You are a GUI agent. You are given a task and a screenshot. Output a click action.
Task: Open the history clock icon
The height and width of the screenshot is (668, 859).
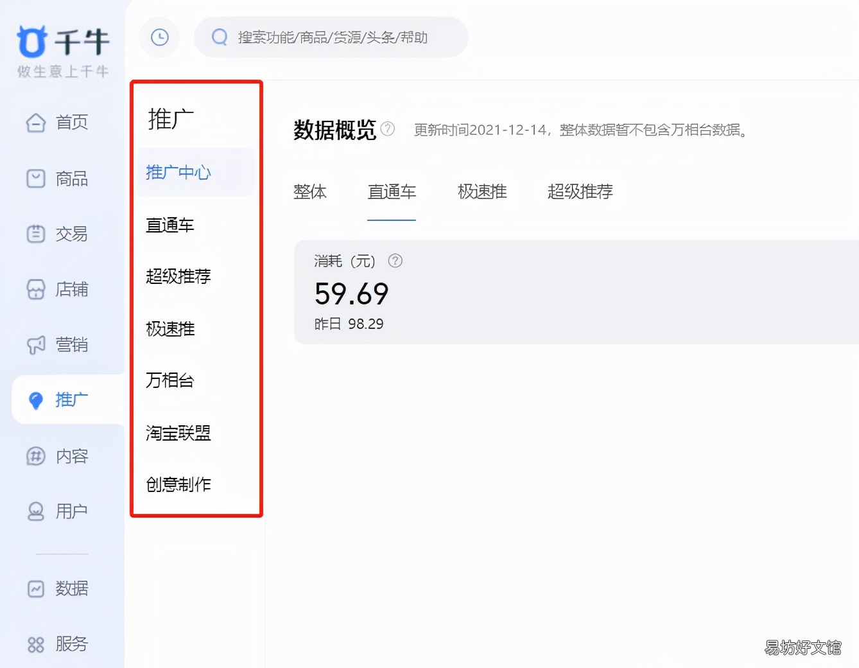160,37
